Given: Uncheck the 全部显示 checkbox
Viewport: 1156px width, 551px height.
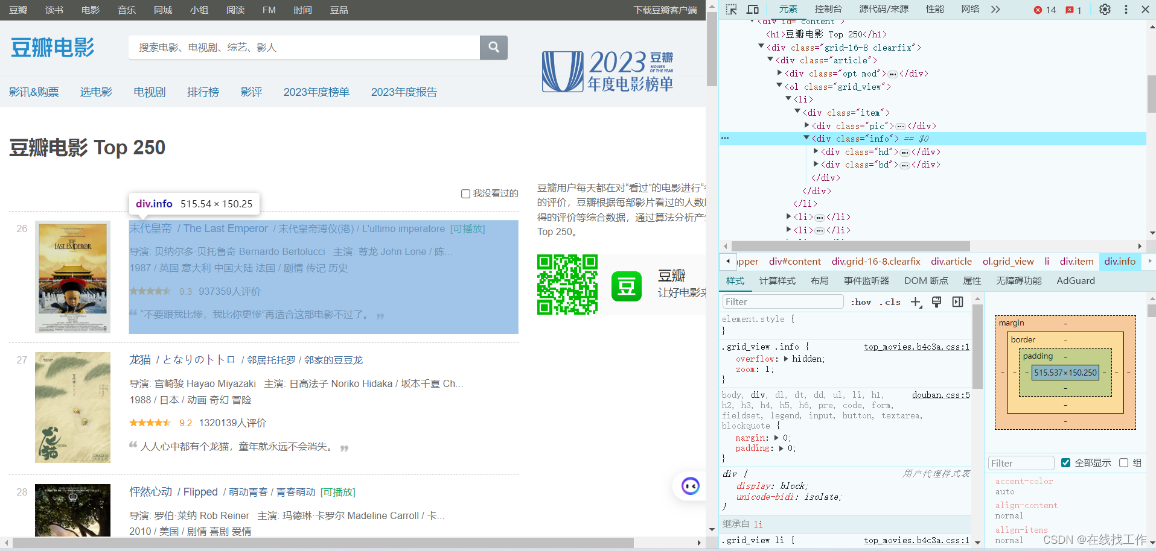Looking at the screenshot, I should click(1065, 463).
